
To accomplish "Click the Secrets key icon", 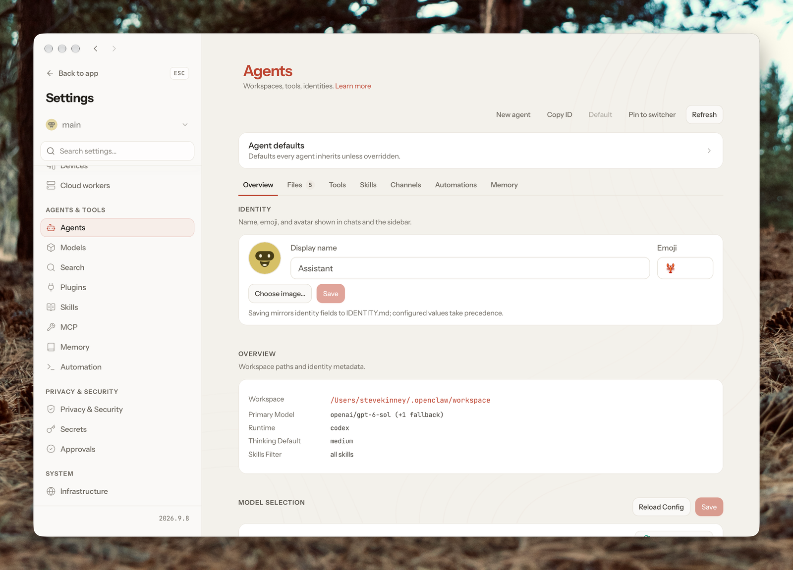I will coord(51,429).
